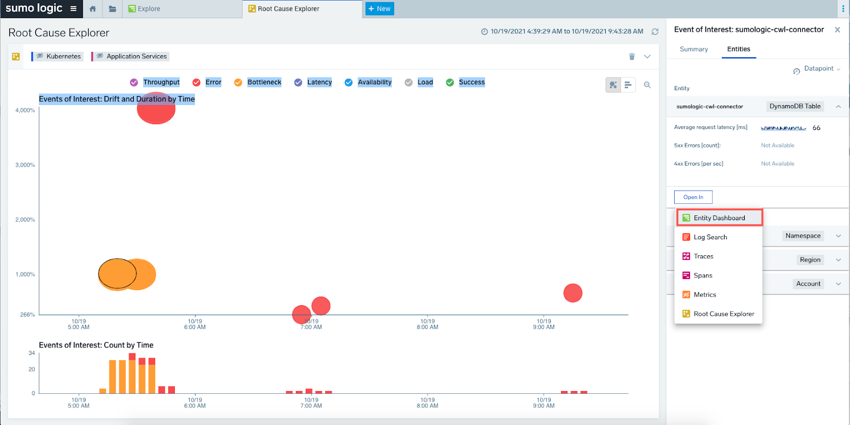Screen dimensions: 850x425
Task: Switch to the Entities tab
Action: (x=738, y=49)
